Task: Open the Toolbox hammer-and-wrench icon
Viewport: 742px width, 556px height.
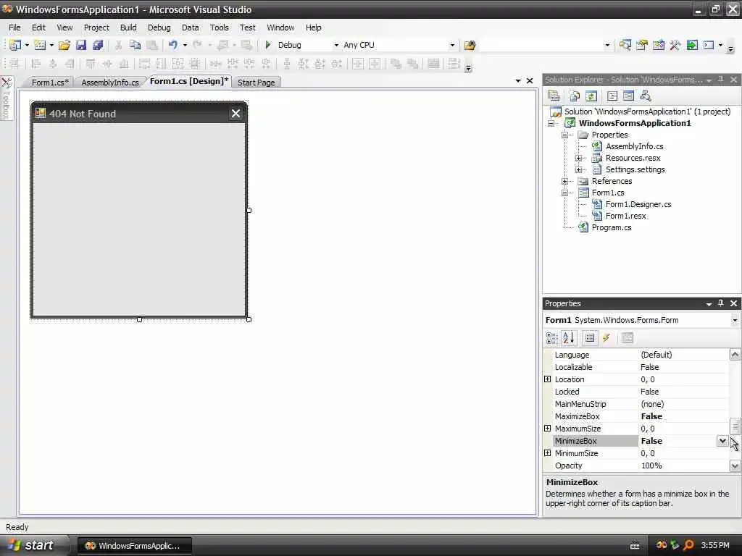Action: (x=675, y=45)
